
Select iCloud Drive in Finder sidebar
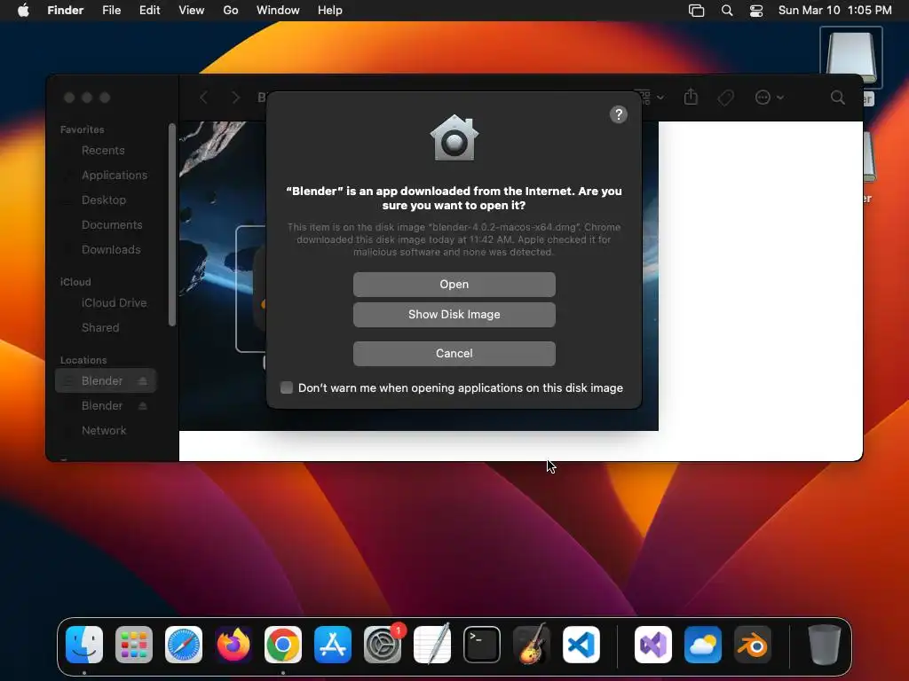[114, 303]
